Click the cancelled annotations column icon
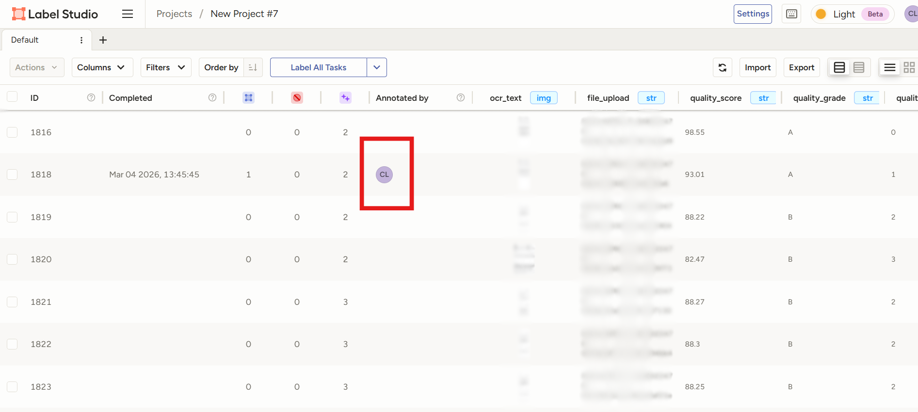This screenshot has height=412, width=918. pyautogui.click(x=297, y=98)
